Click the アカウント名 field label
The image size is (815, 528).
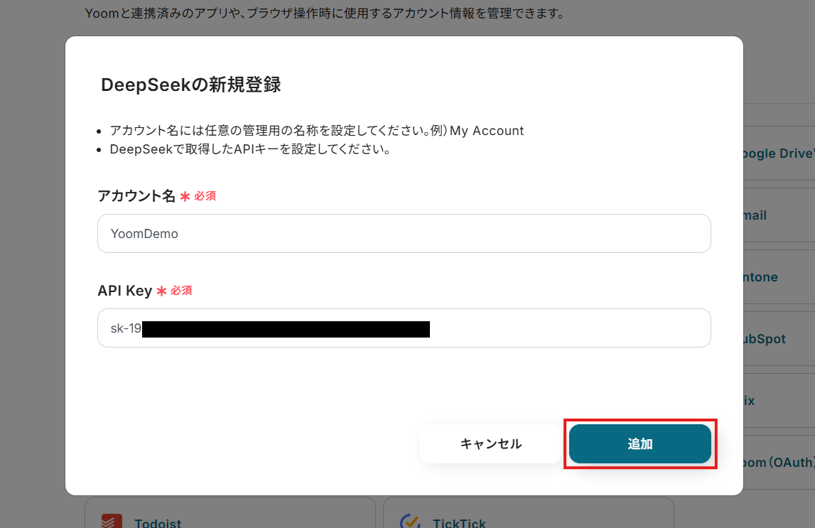pos(136,196)
